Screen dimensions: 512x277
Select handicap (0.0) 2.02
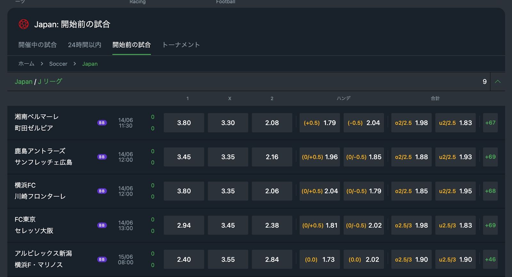pos(364,259)
